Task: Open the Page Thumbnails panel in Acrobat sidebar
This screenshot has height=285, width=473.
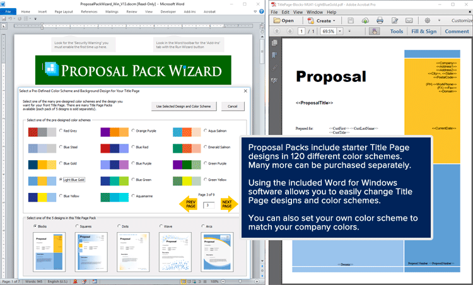Action: click(x=274, y=43)
